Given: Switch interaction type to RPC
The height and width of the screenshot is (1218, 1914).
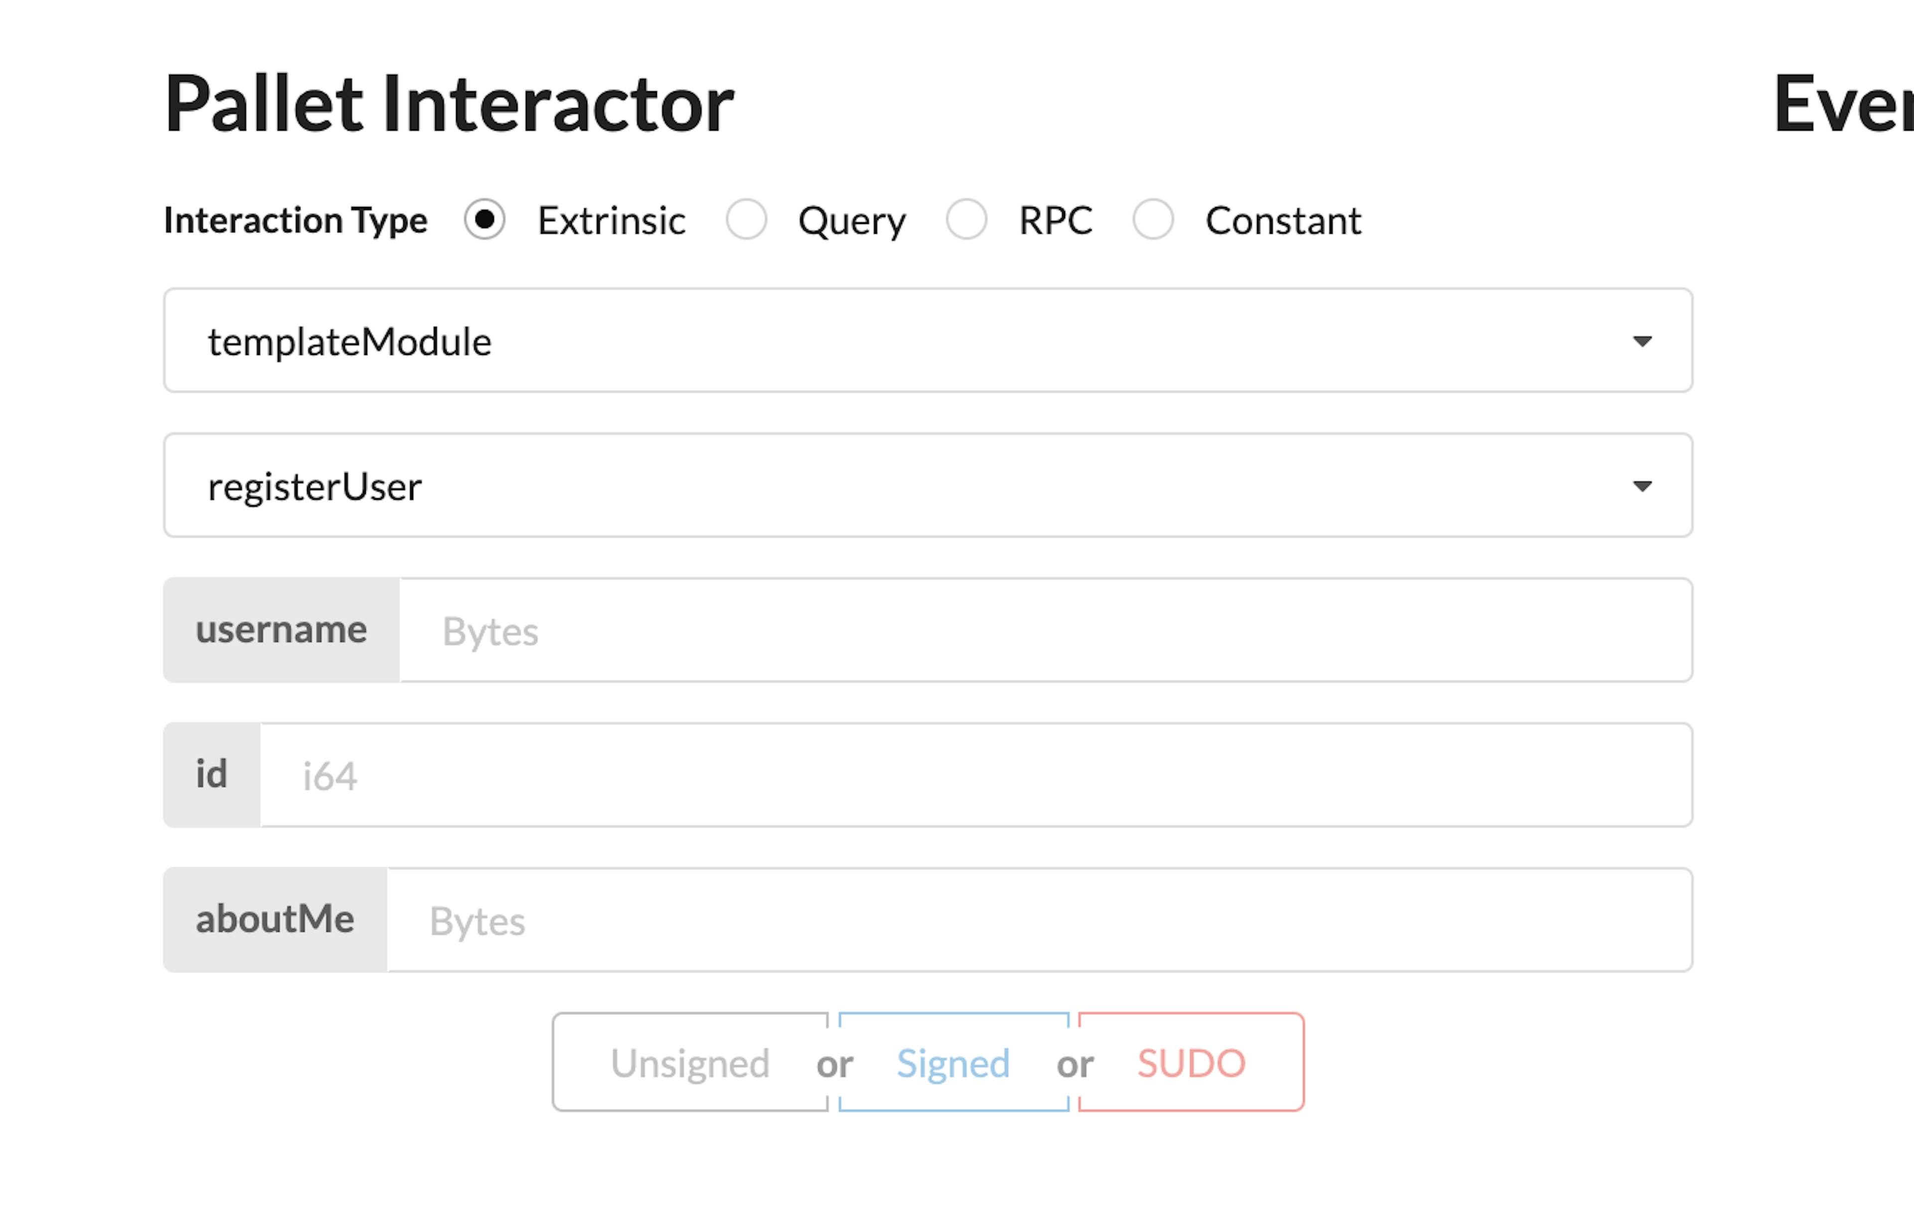Looking at the screenshot, I should point(966,219).
